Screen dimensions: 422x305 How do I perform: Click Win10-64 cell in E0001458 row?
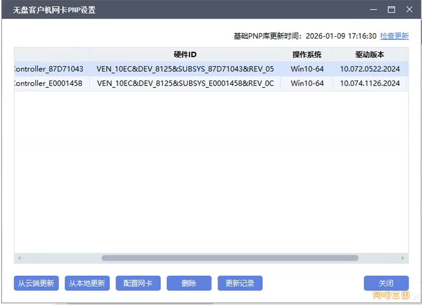307,84
